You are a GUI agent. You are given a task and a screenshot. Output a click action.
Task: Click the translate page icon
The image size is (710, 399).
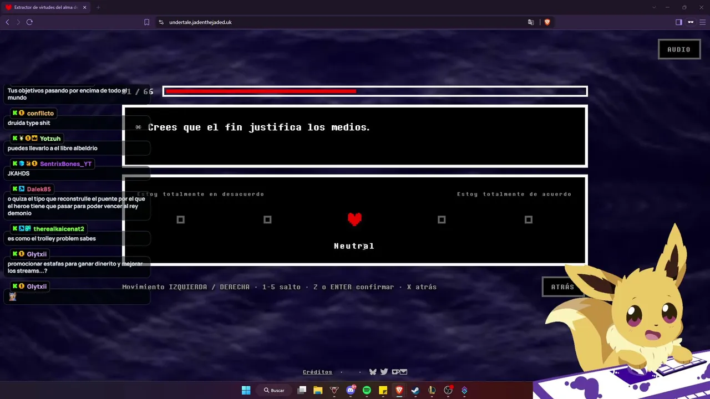coord(531,22)
